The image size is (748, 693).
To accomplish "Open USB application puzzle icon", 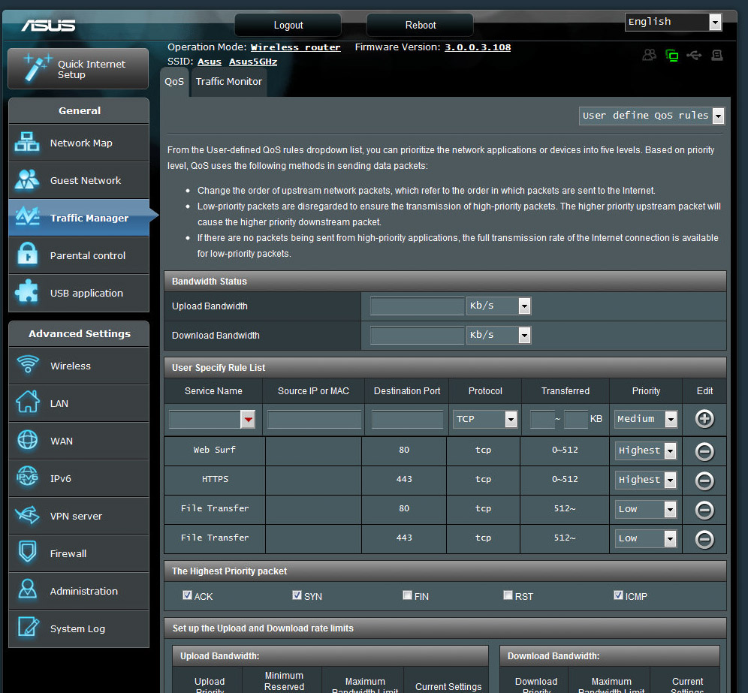I will click(27, 292).
